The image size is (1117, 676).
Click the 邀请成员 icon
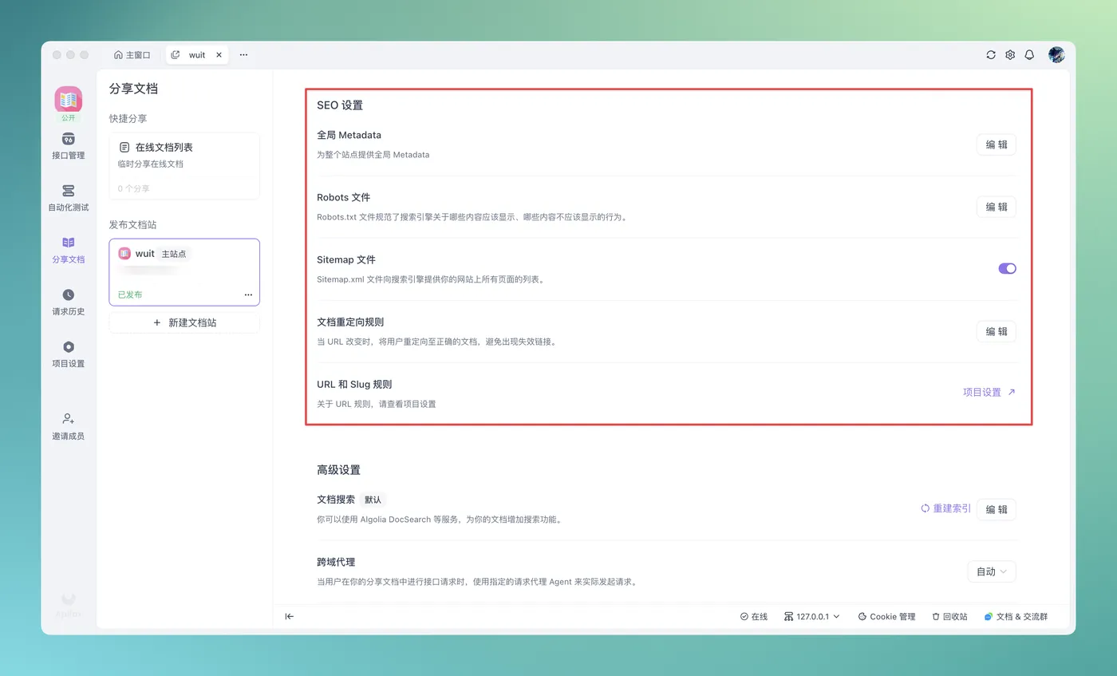pos(68,418)
